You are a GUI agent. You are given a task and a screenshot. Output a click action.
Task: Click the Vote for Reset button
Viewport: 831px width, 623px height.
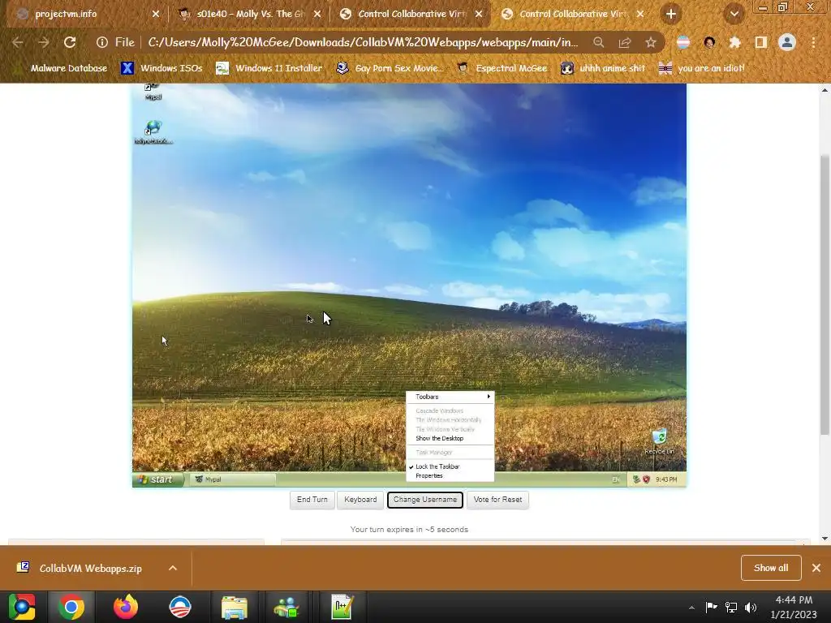pos(497,500)
